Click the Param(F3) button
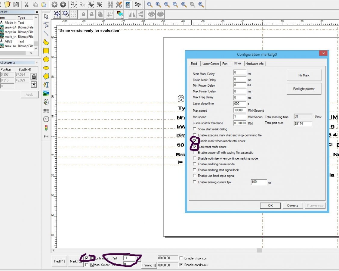Viewport: 339px width, 271px height. pyautogui.click(x=149, y=265)
